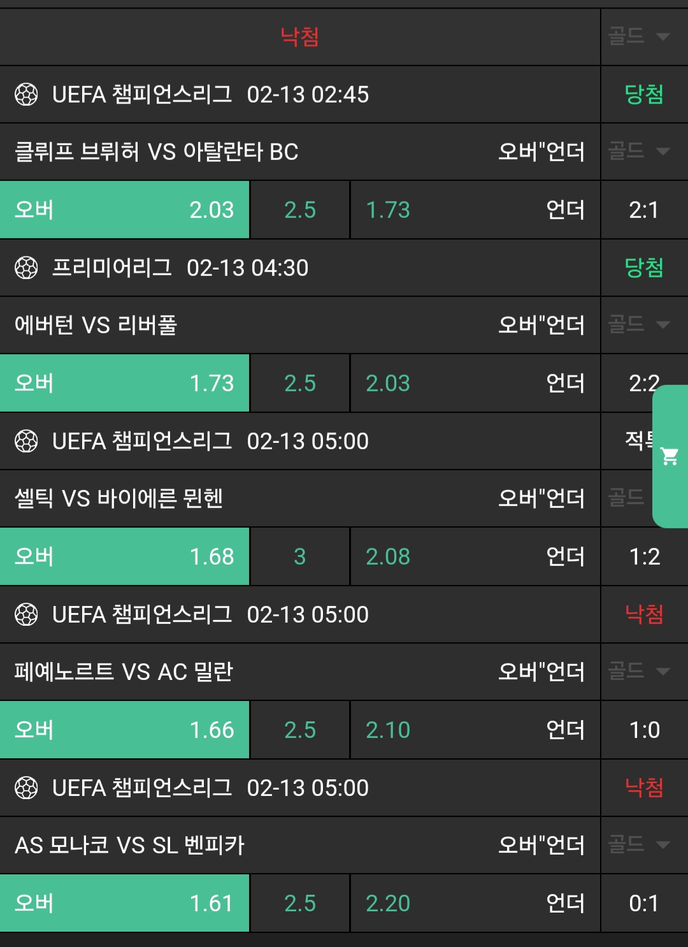Expand 골드 dropdown for 에버턴 VS 리버풀
The width and height of the screenshot is (688, 947).
coord(639,325)
